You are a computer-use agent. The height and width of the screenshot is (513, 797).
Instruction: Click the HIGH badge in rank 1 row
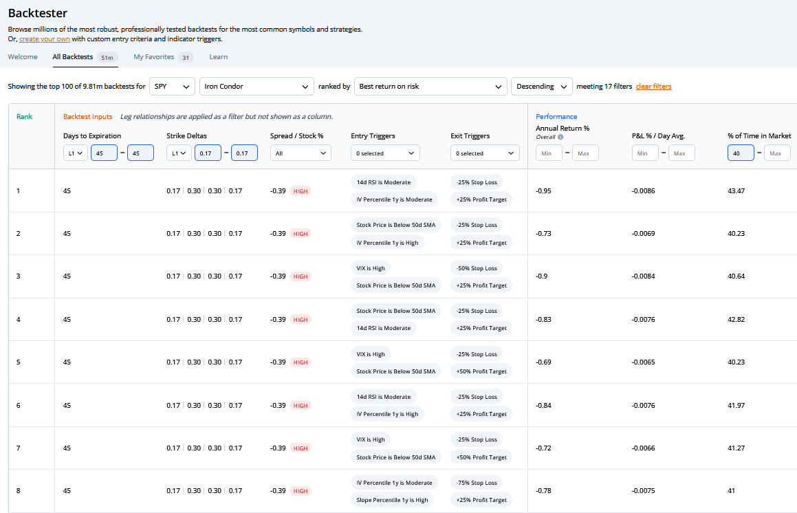(x=301, y=190)
